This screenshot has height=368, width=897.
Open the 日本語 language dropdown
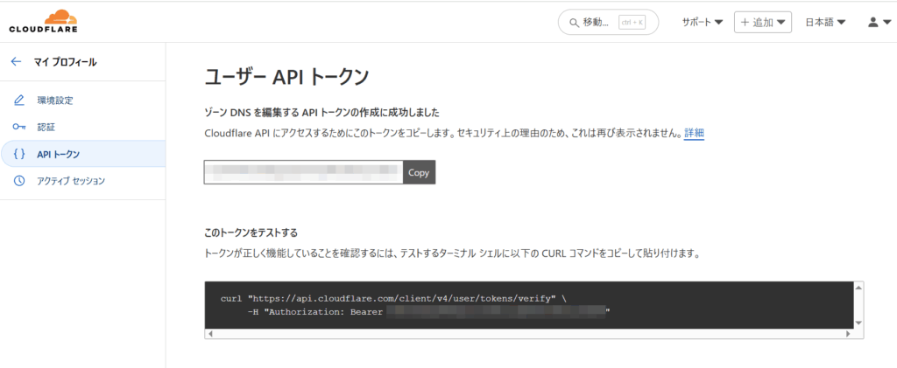pyautogui.click(x=825, y=22)
